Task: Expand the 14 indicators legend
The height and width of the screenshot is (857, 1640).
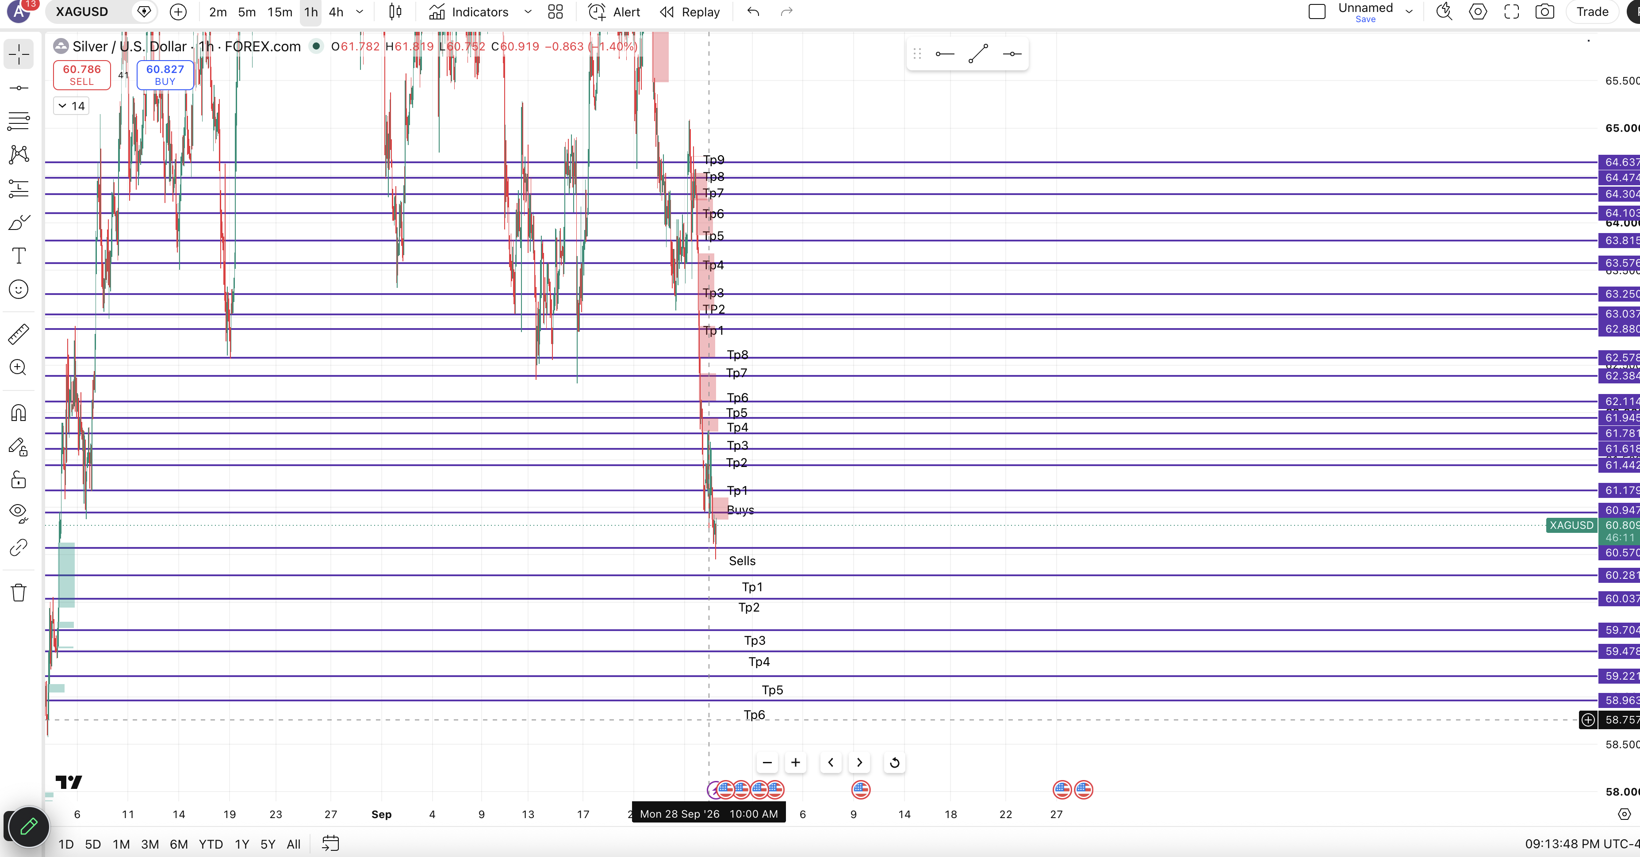Action: click(x=71, y=106)
